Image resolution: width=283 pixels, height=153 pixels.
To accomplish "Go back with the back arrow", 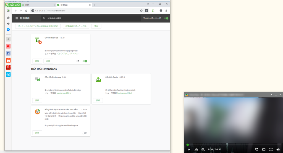I will [16, 11].
